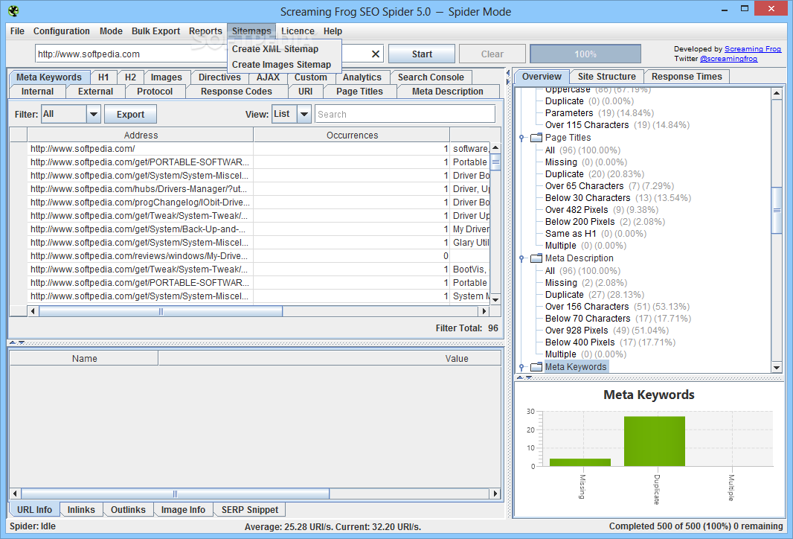Collapse the Meta Description tree node
Image resolution: width=793 pixels, height=539 pixels.
click(x=521, y=258)
